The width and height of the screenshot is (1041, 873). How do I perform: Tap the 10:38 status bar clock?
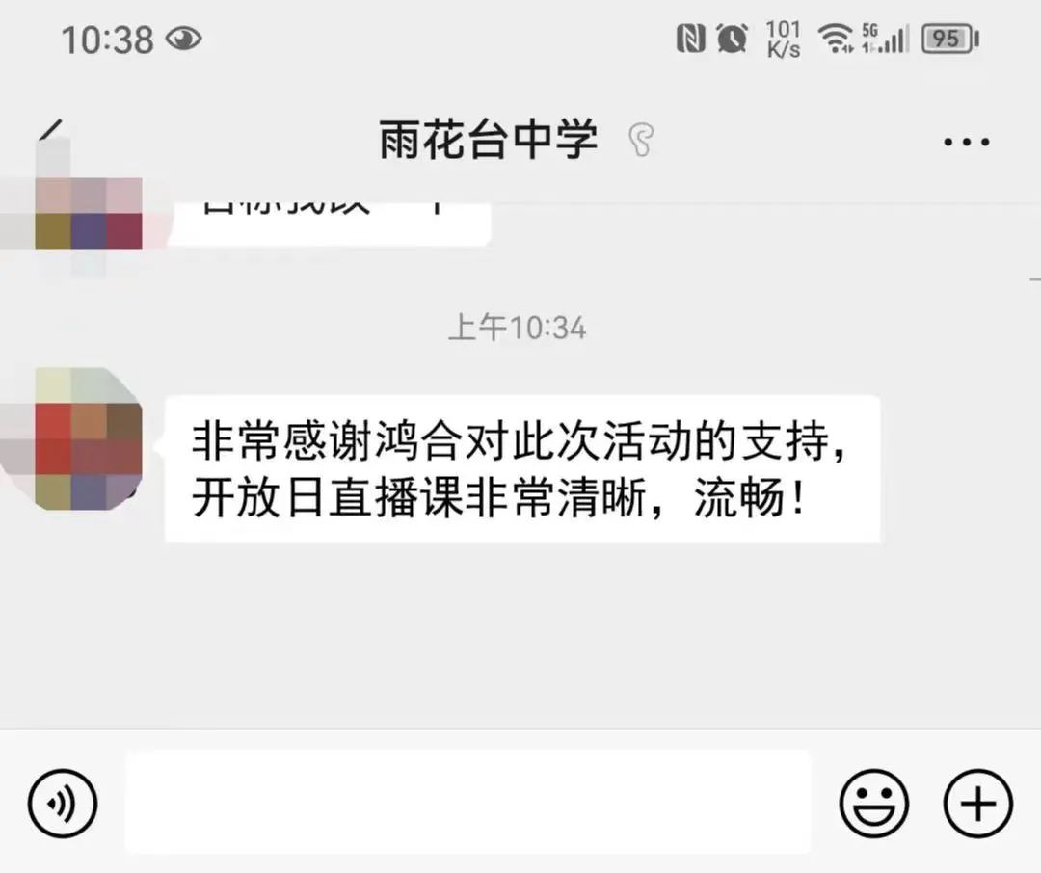click(x=108, y=40)
